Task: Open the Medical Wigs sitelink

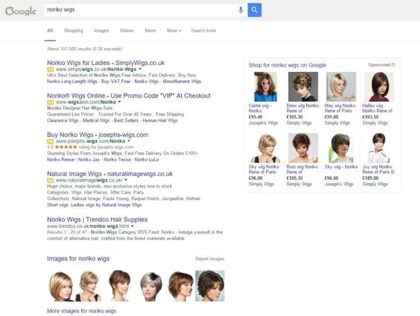Action: pyautogui.click(x=96, y=121)
